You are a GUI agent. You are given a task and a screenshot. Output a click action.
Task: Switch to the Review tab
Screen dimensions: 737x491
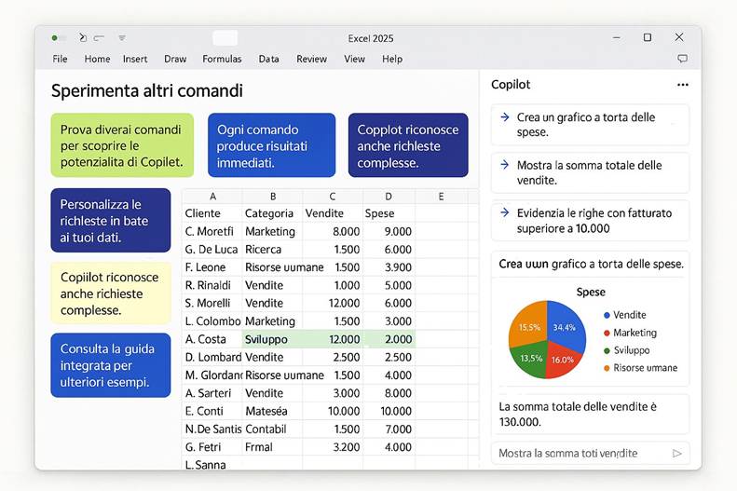(x=311, y=59)
